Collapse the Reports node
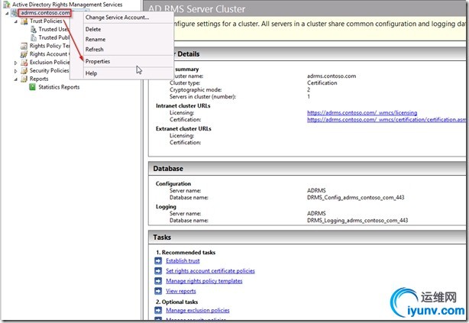469x323 pixels. pyautogui.click(x=16, y=79)
